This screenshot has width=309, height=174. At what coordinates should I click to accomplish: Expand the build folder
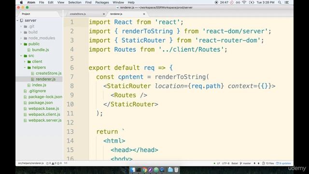click(x=21, y=32)
